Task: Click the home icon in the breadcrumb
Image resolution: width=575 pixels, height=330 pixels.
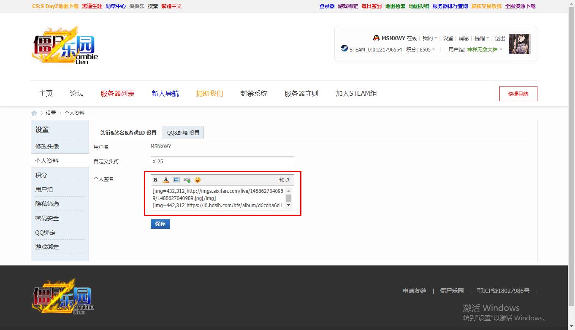Action: (x=34, y=113)
